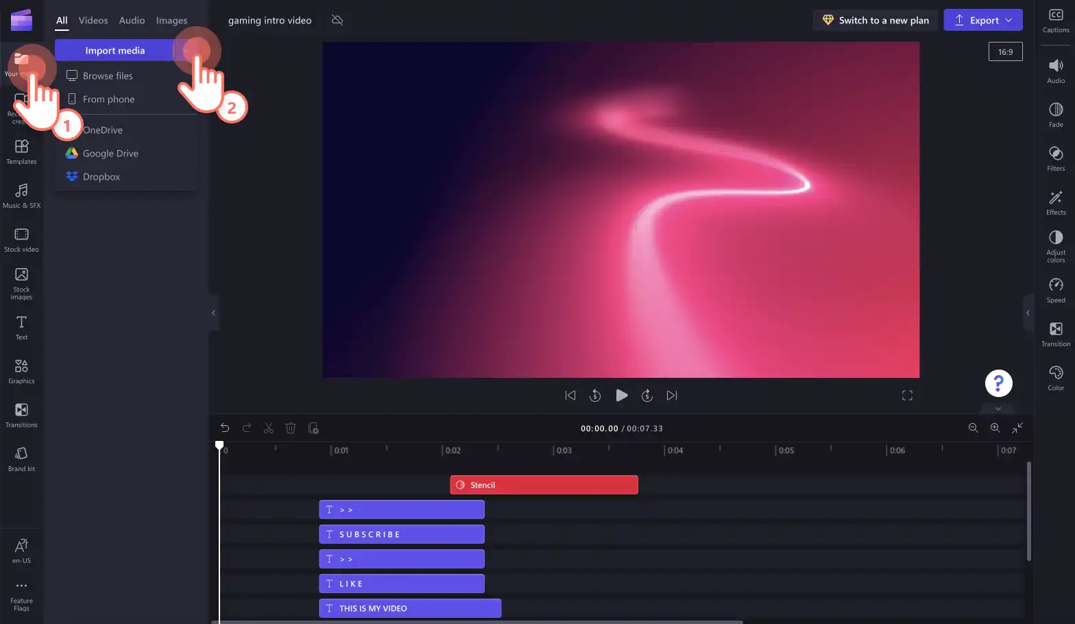Open the Text panel in sidebar
This screenshot has height=624, width=1075.
tap(21, 327)
